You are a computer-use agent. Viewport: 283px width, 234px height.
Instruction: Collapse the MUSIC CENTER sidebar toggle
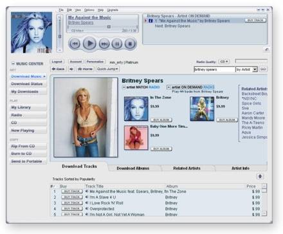pyautogui.click(x=13, y=64)
